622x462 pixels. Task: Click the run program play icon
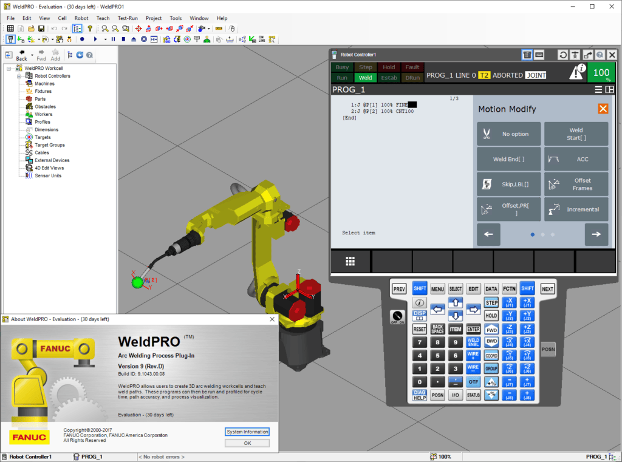[x=95, y=39]
